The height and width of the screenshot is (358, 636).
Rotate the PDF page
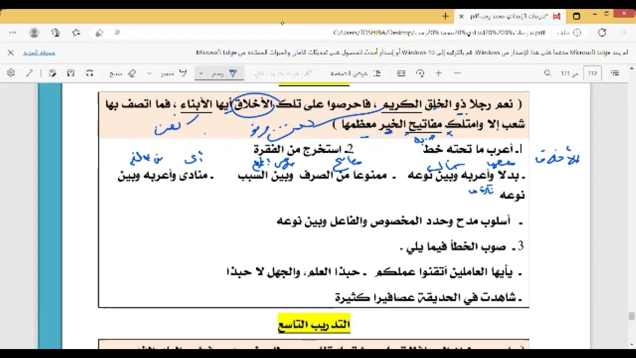pos(420,73)
